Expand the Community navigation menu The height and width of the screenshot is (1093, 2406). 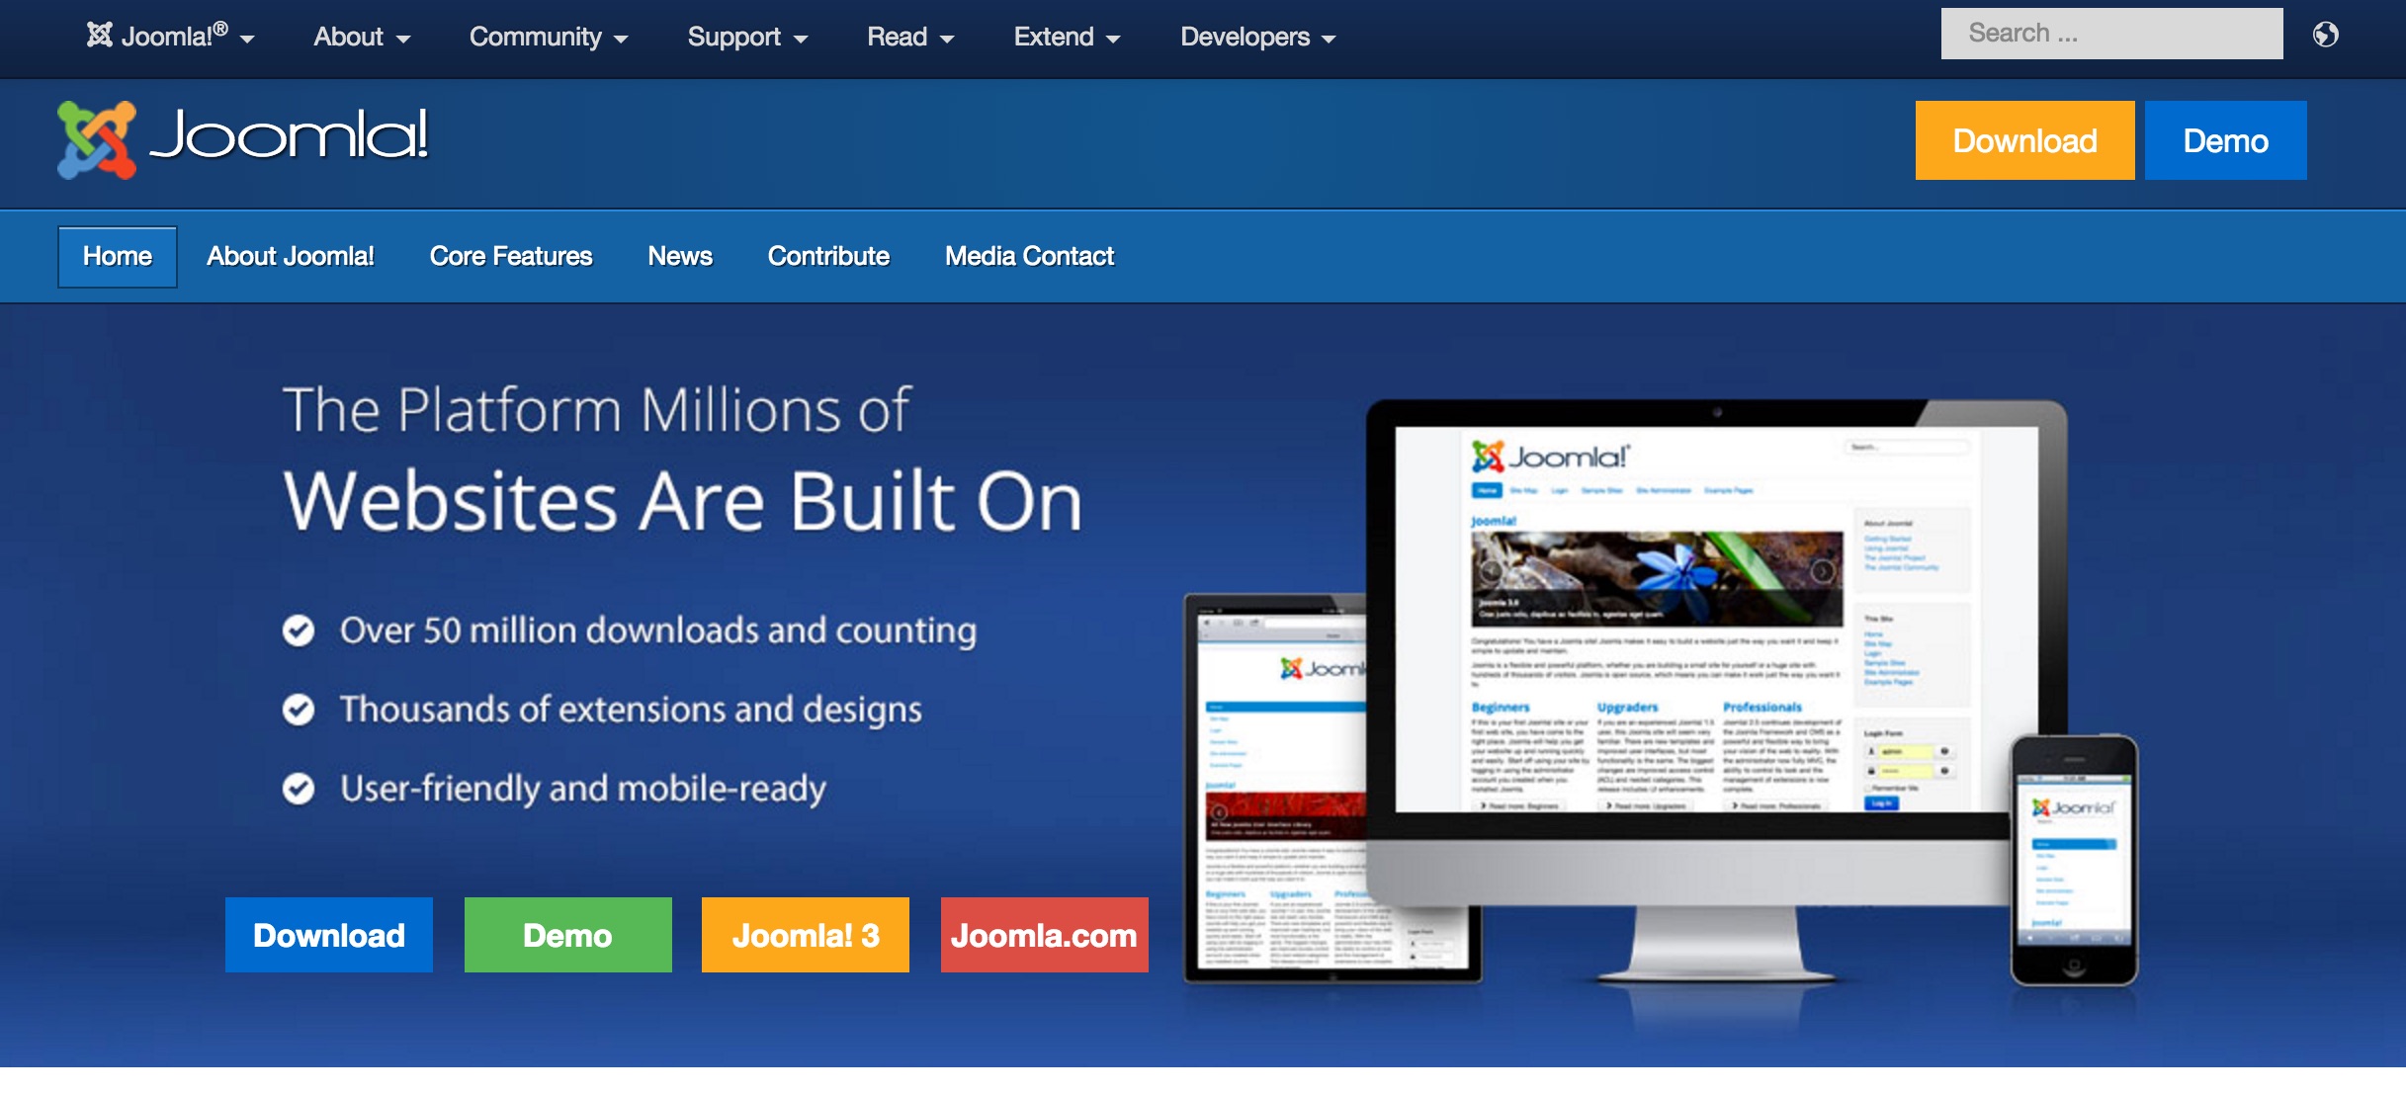tap(548, 34)
